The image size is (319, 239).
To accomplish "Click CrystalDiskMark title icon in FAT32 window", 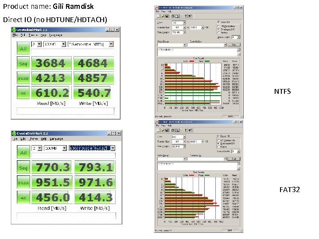I will [14, 133].
